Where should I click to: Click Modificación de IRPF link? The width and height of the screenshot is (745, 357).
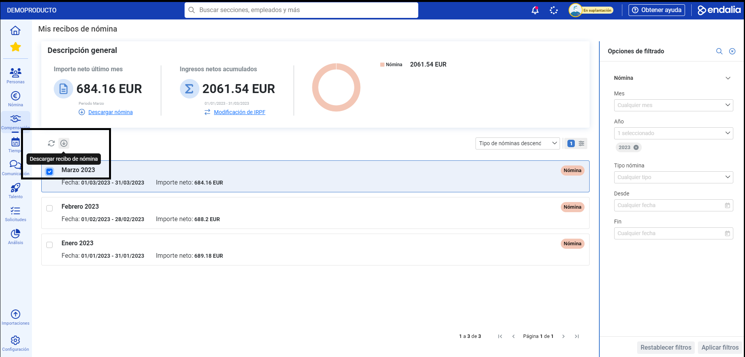240,112
